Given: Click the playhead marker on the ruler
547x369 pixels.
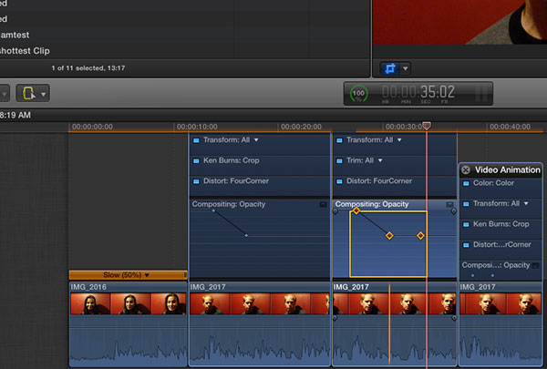Looking at the screenshot, I should coord(427,126).
